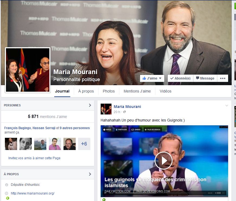This screenshot has height=201, width=236.
Task: Click Invitez vos amis à aimer cette Page
Action: (x=34, y=158)
